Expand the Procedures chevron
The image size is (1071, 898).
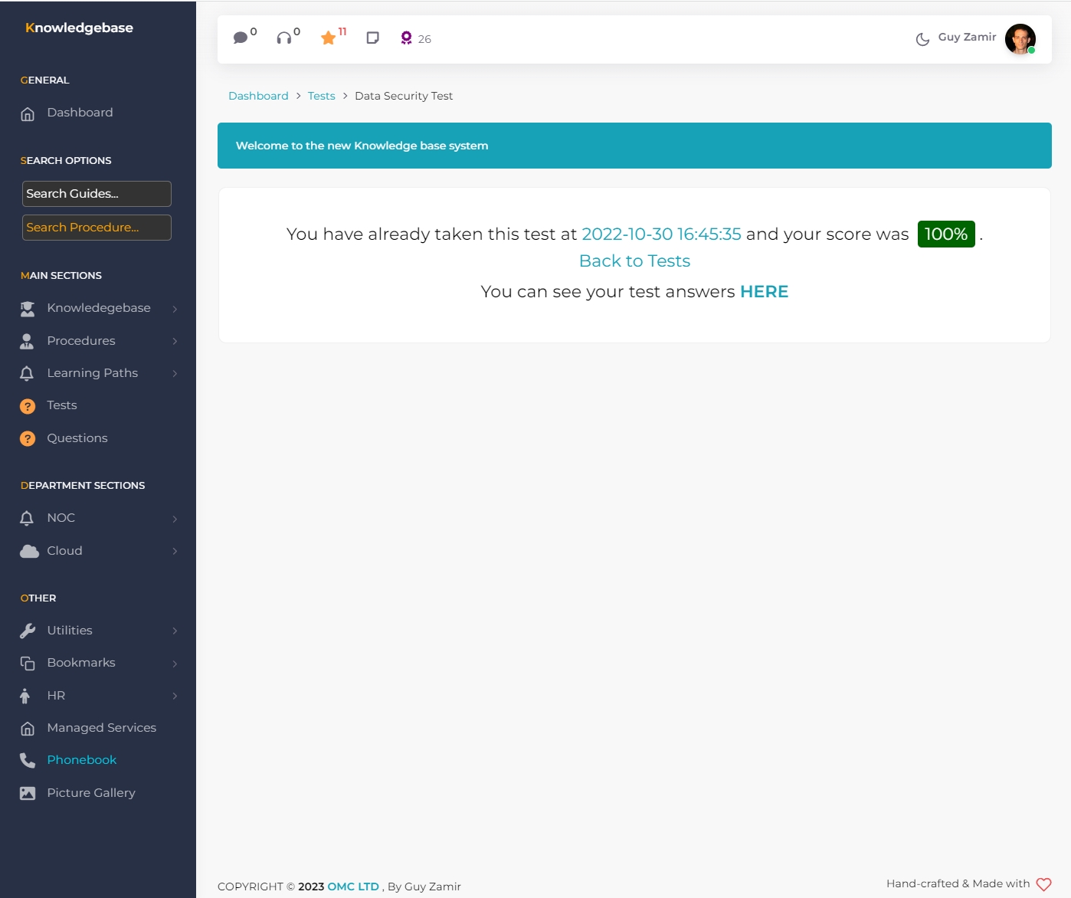(x=175, y=341)
